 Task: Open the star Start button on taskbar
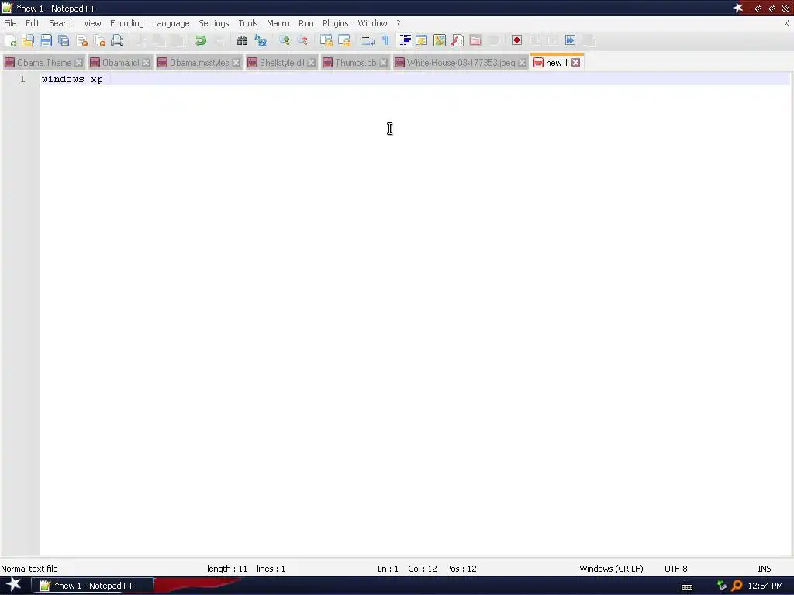(x=13, y=584)
